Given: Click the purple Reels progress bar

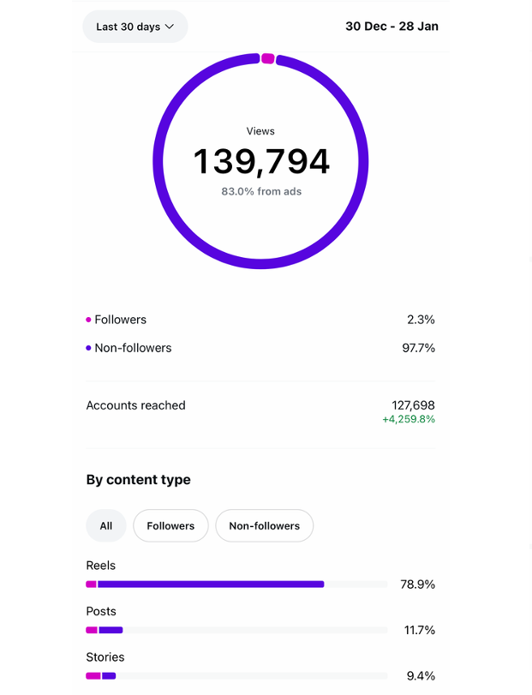Looking at the screenshot, I should pyautogui.click(x=211, y=584).
